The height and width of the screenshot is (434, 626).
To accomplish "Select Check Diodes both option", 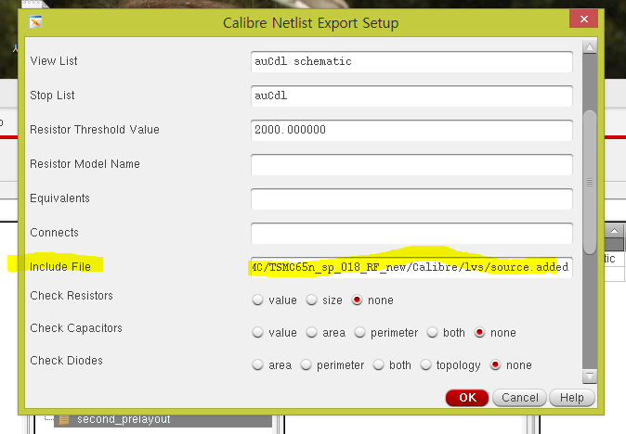I will click(378, 364).
